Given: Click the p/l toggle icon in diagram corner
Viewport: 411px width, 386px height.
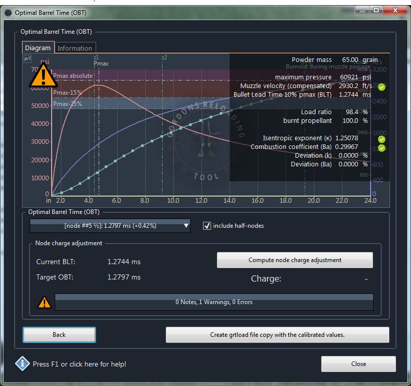Looking at the screenshot, I should click(x=28, y=58).
